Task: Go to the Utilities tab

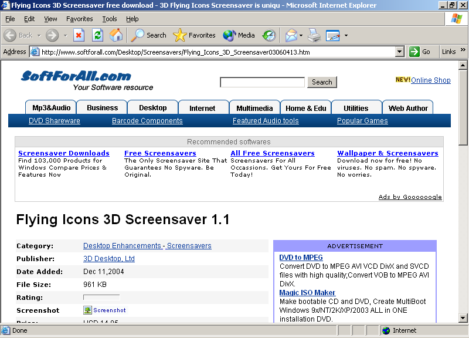Action: pos(356,107)
